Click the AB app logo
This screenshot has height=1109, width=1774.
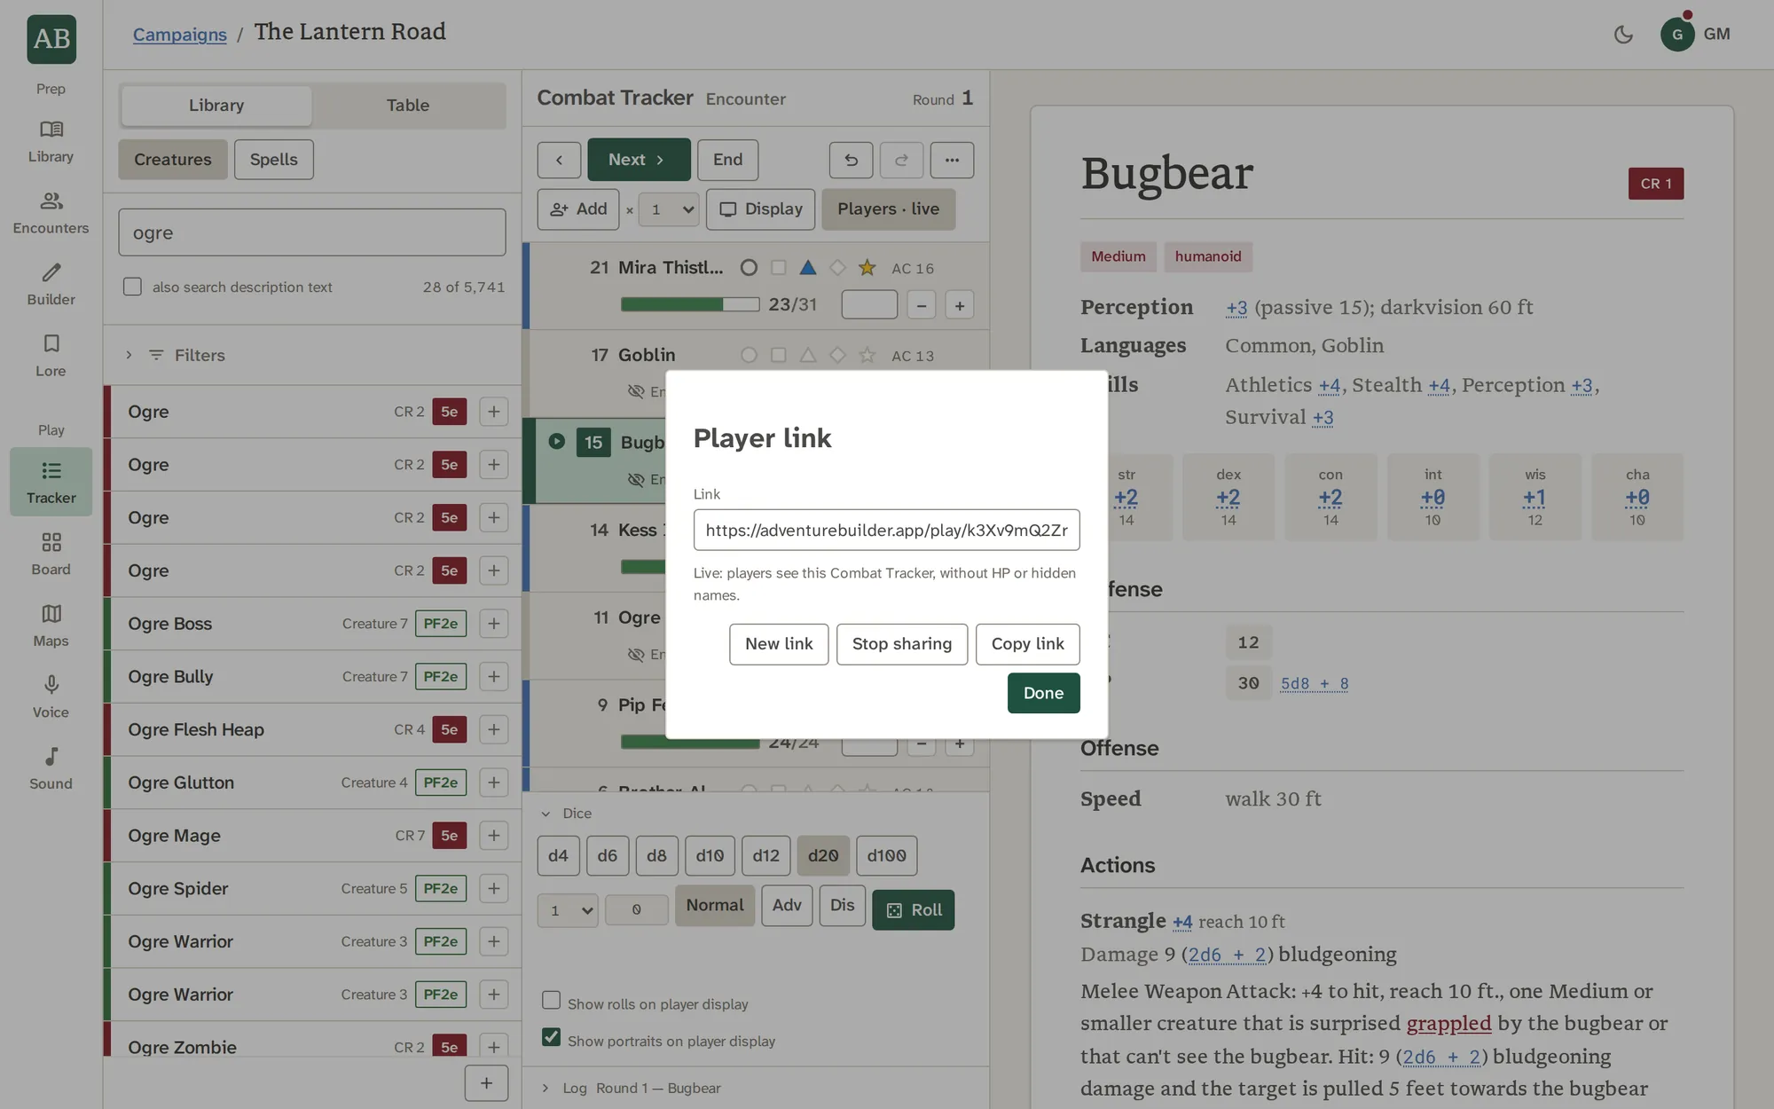coord(51,39)
